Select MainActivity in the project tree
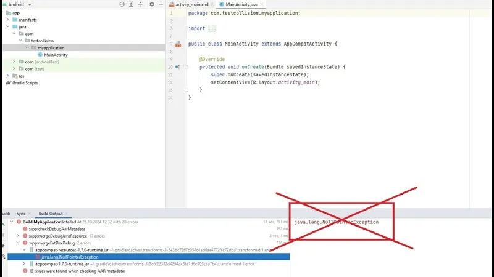The image size is (494, 277). (56, 55)
